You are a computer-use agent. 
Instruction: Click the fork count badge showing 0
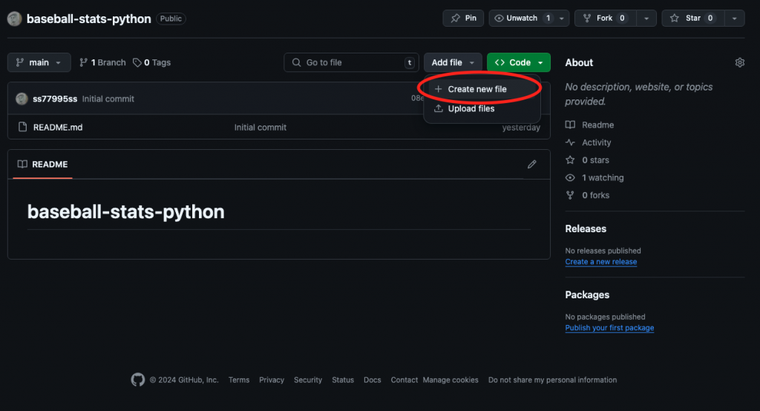point(622,18)
